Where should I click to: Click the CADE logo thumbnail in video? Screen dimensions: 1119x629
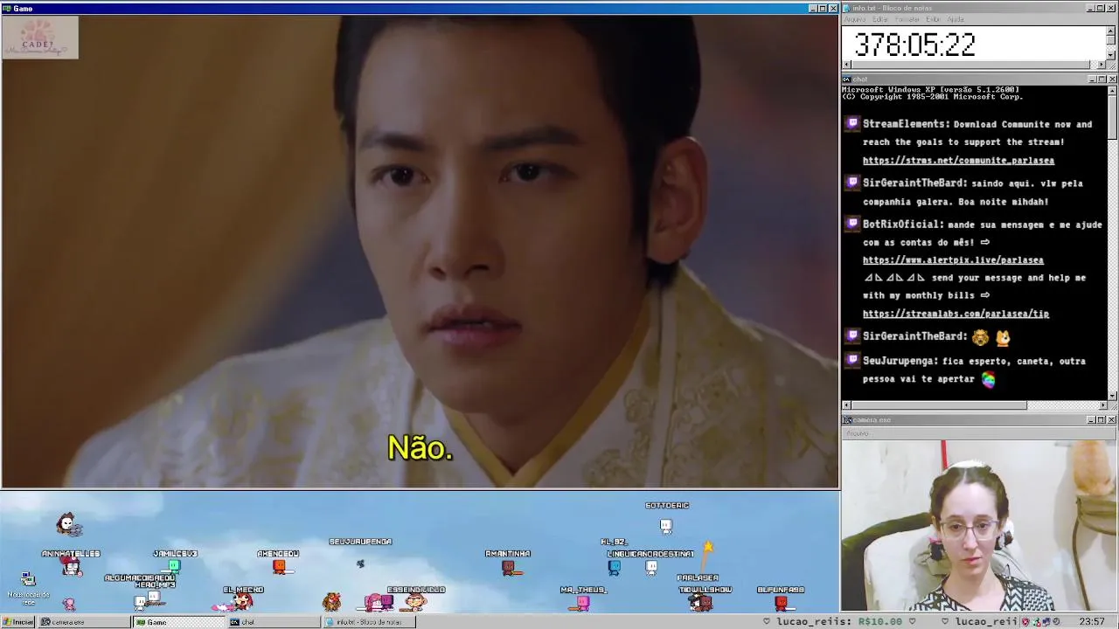40,38
